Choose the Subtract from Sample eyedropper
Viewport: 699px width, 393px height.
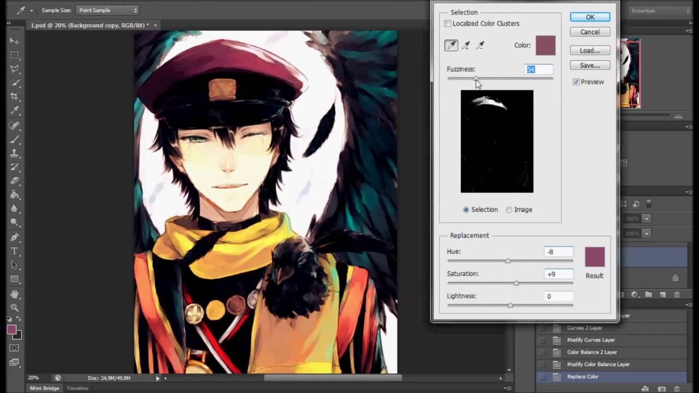tap(480, 46)
